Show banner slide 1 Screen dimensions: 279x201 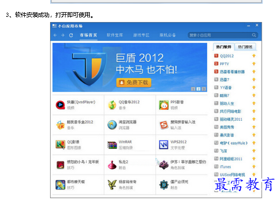click(193, 89)
